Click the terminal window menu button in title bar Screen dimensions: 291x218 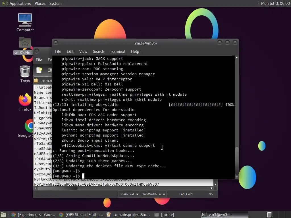point(56,43)
